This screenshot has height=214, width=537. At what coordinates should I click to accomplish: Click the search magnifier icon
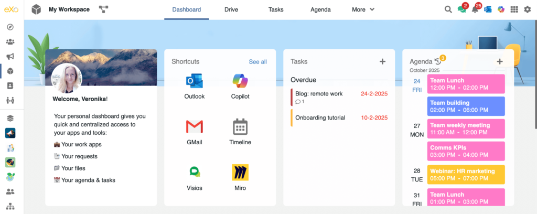[x=448, y=9]
